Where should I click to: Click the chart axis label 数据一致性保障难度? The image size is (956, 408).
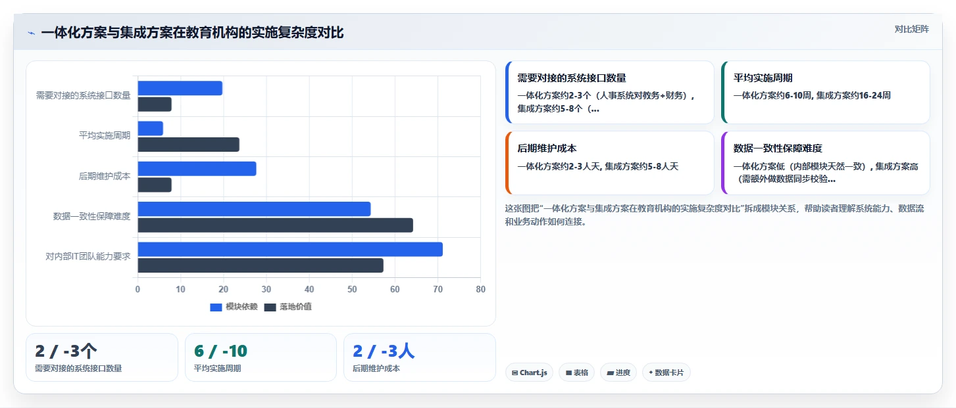tap(91, 216)
